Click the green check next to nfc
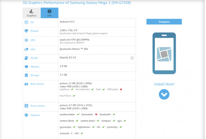This screenshot has width=206, height=139. [104, 127]
